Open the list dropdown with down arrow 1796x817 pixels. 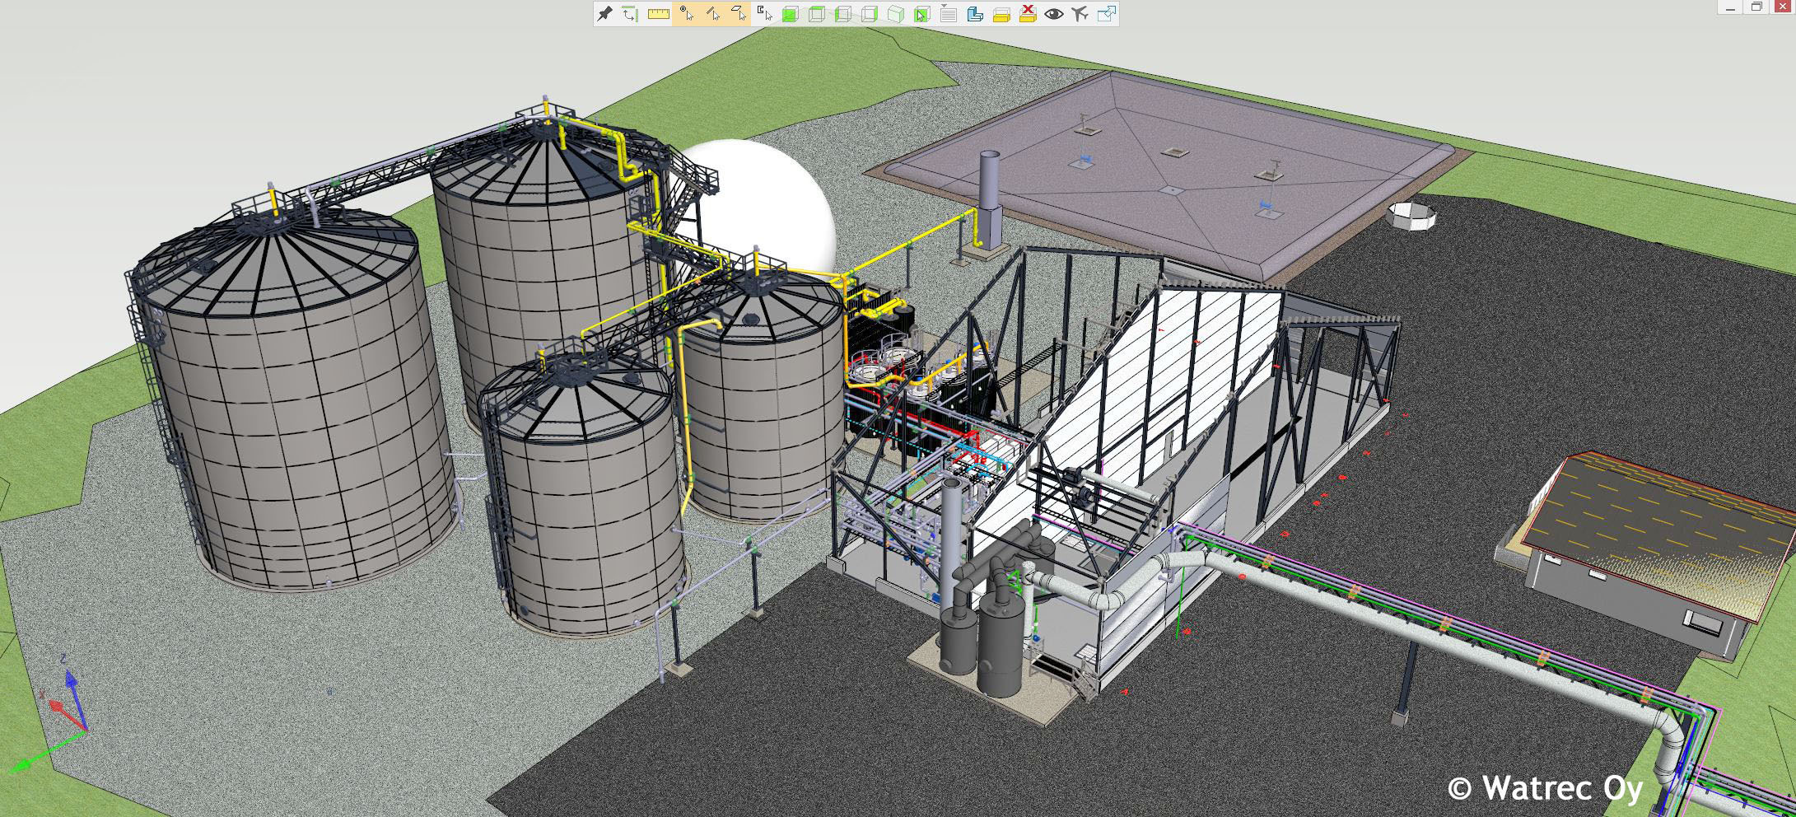tap(949, 14)
